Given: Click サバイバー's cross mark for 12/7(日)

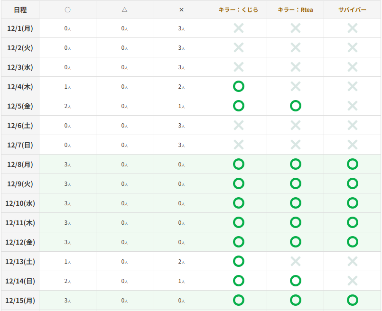Looking at the screenshot, I should (353, 145).
